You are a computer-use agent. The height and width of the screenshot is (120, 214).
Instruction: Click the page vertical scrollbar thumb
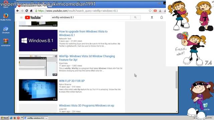(x=177, y=80)
